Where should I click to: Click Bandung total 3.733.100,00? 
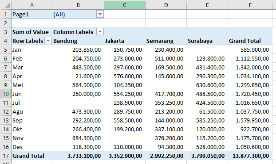click(84, 156)
